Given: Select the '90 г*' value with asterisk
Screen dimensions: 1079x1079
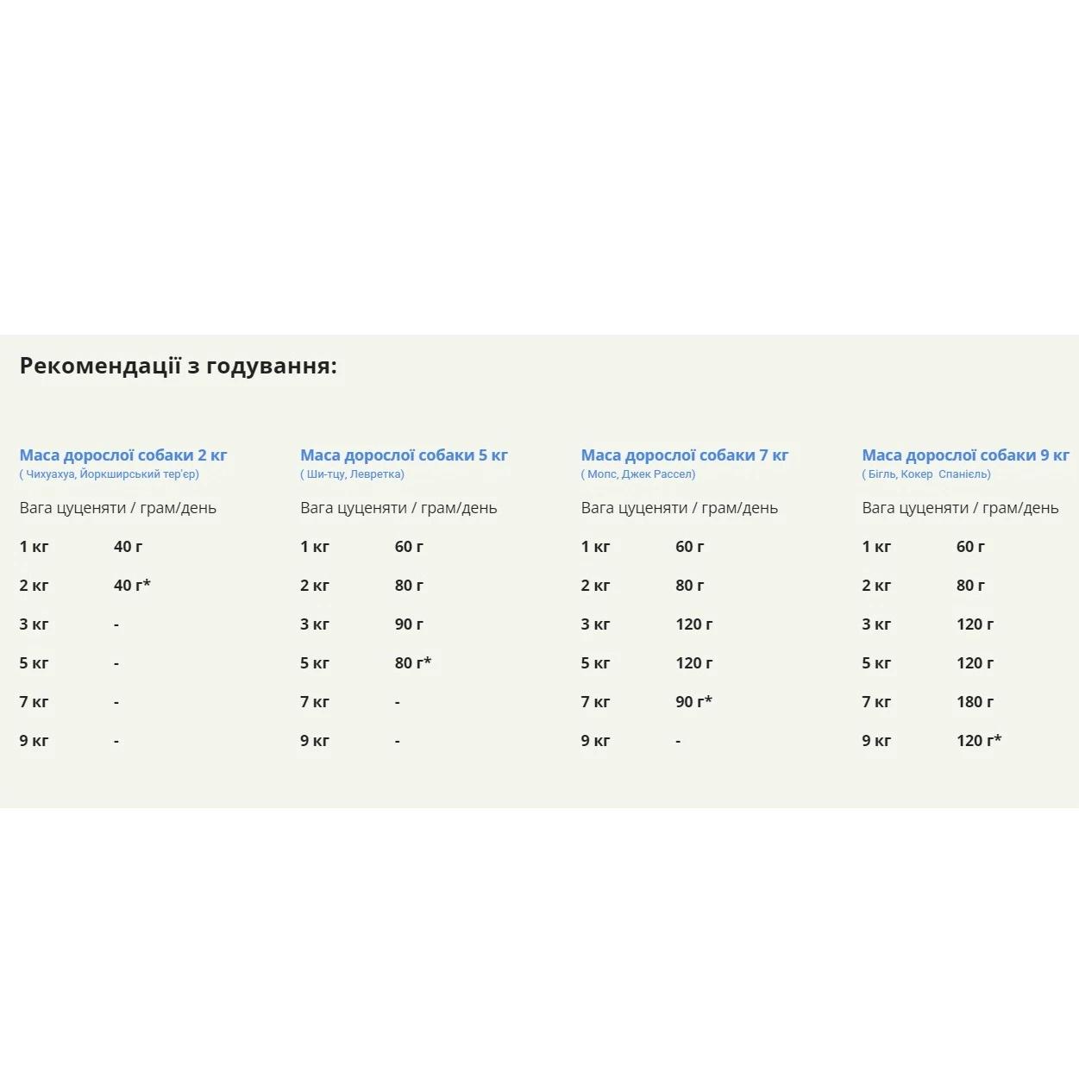Looking at the screenshot, I should (693, 702).
